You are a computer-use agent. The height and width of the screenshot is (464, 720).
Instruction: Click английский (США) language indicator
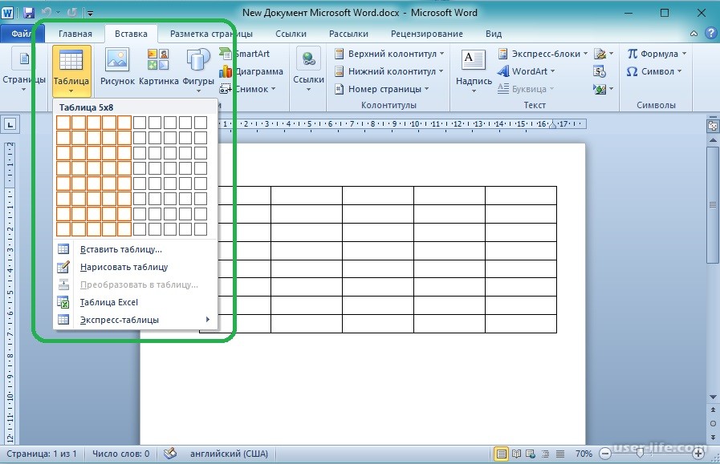click(229, 454)
